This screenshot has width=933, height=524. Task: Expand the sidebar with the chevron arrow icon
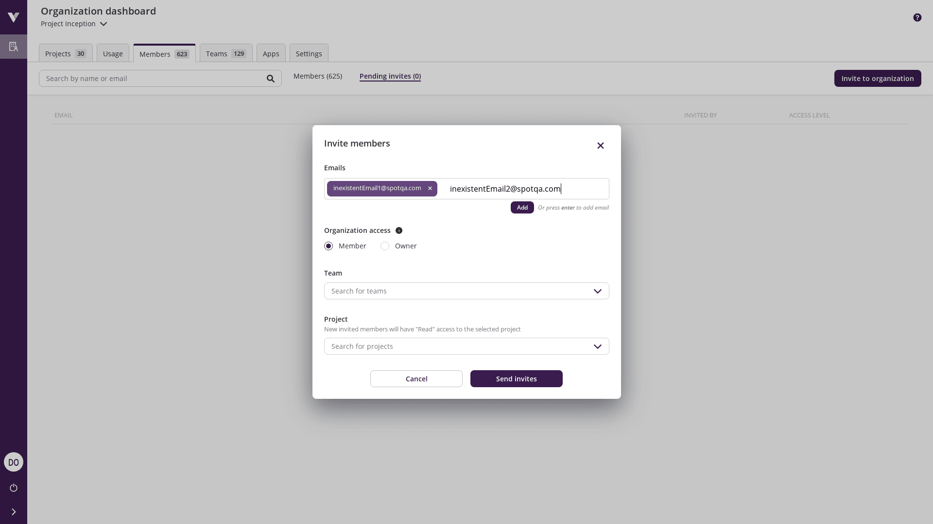tap(13, 511)
